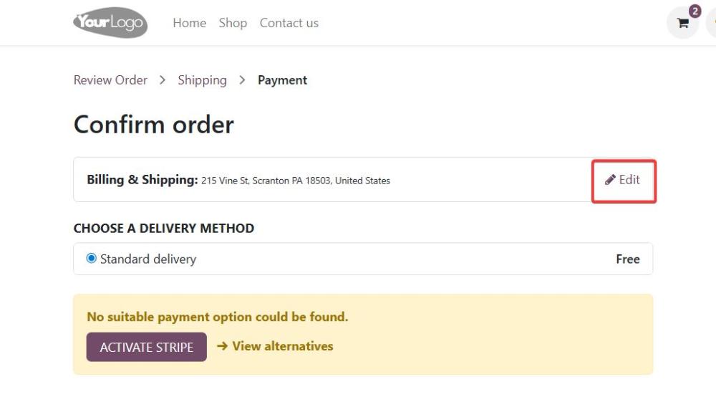Click the Free price in delivery row
716x402 pixels.
click(x=628, y=259)
